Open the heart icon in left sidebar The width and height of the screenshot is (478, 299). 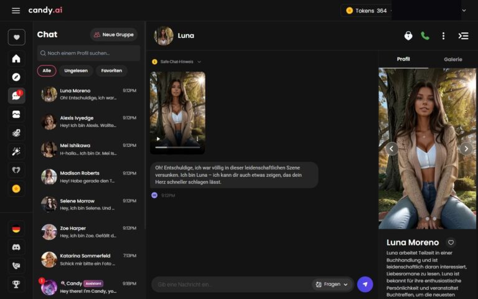[x=16, y=37]
